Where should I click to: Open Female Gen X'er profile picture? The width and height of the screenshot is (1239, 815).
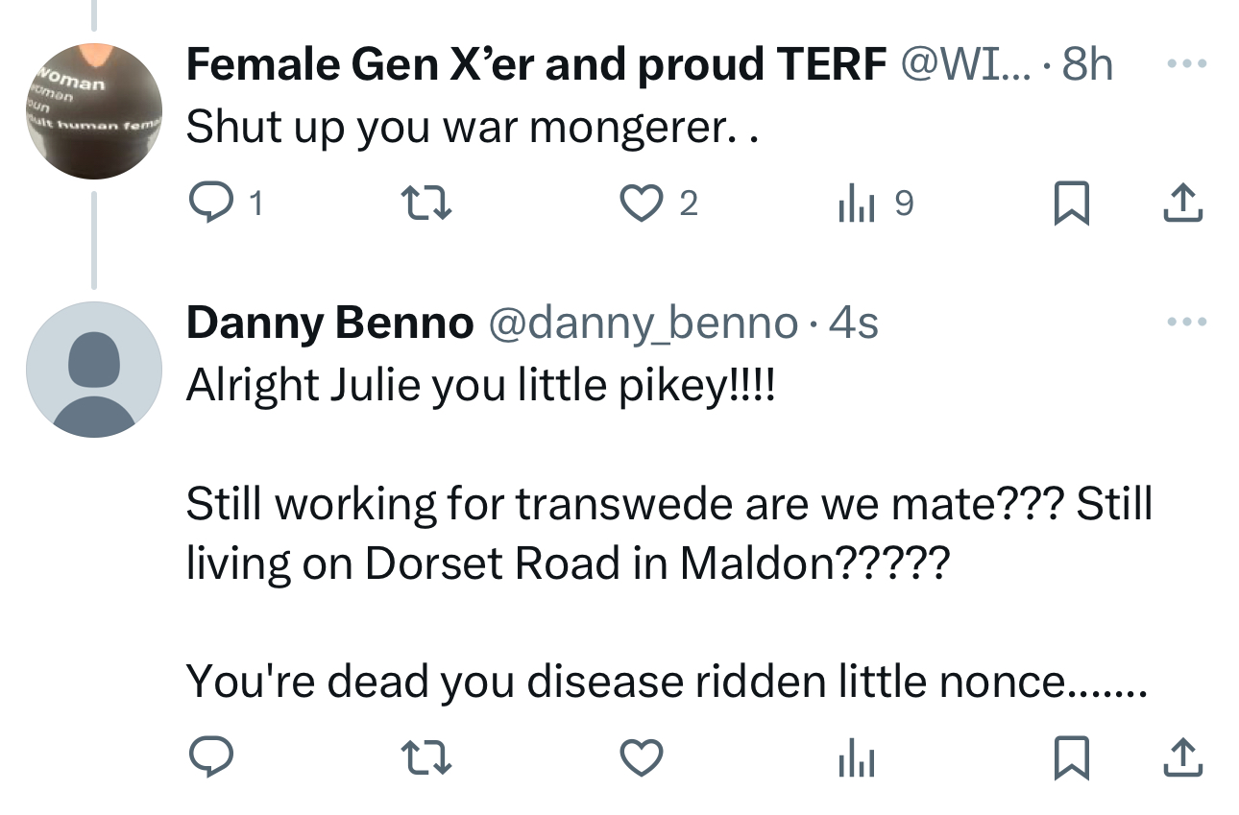[93, 111]
